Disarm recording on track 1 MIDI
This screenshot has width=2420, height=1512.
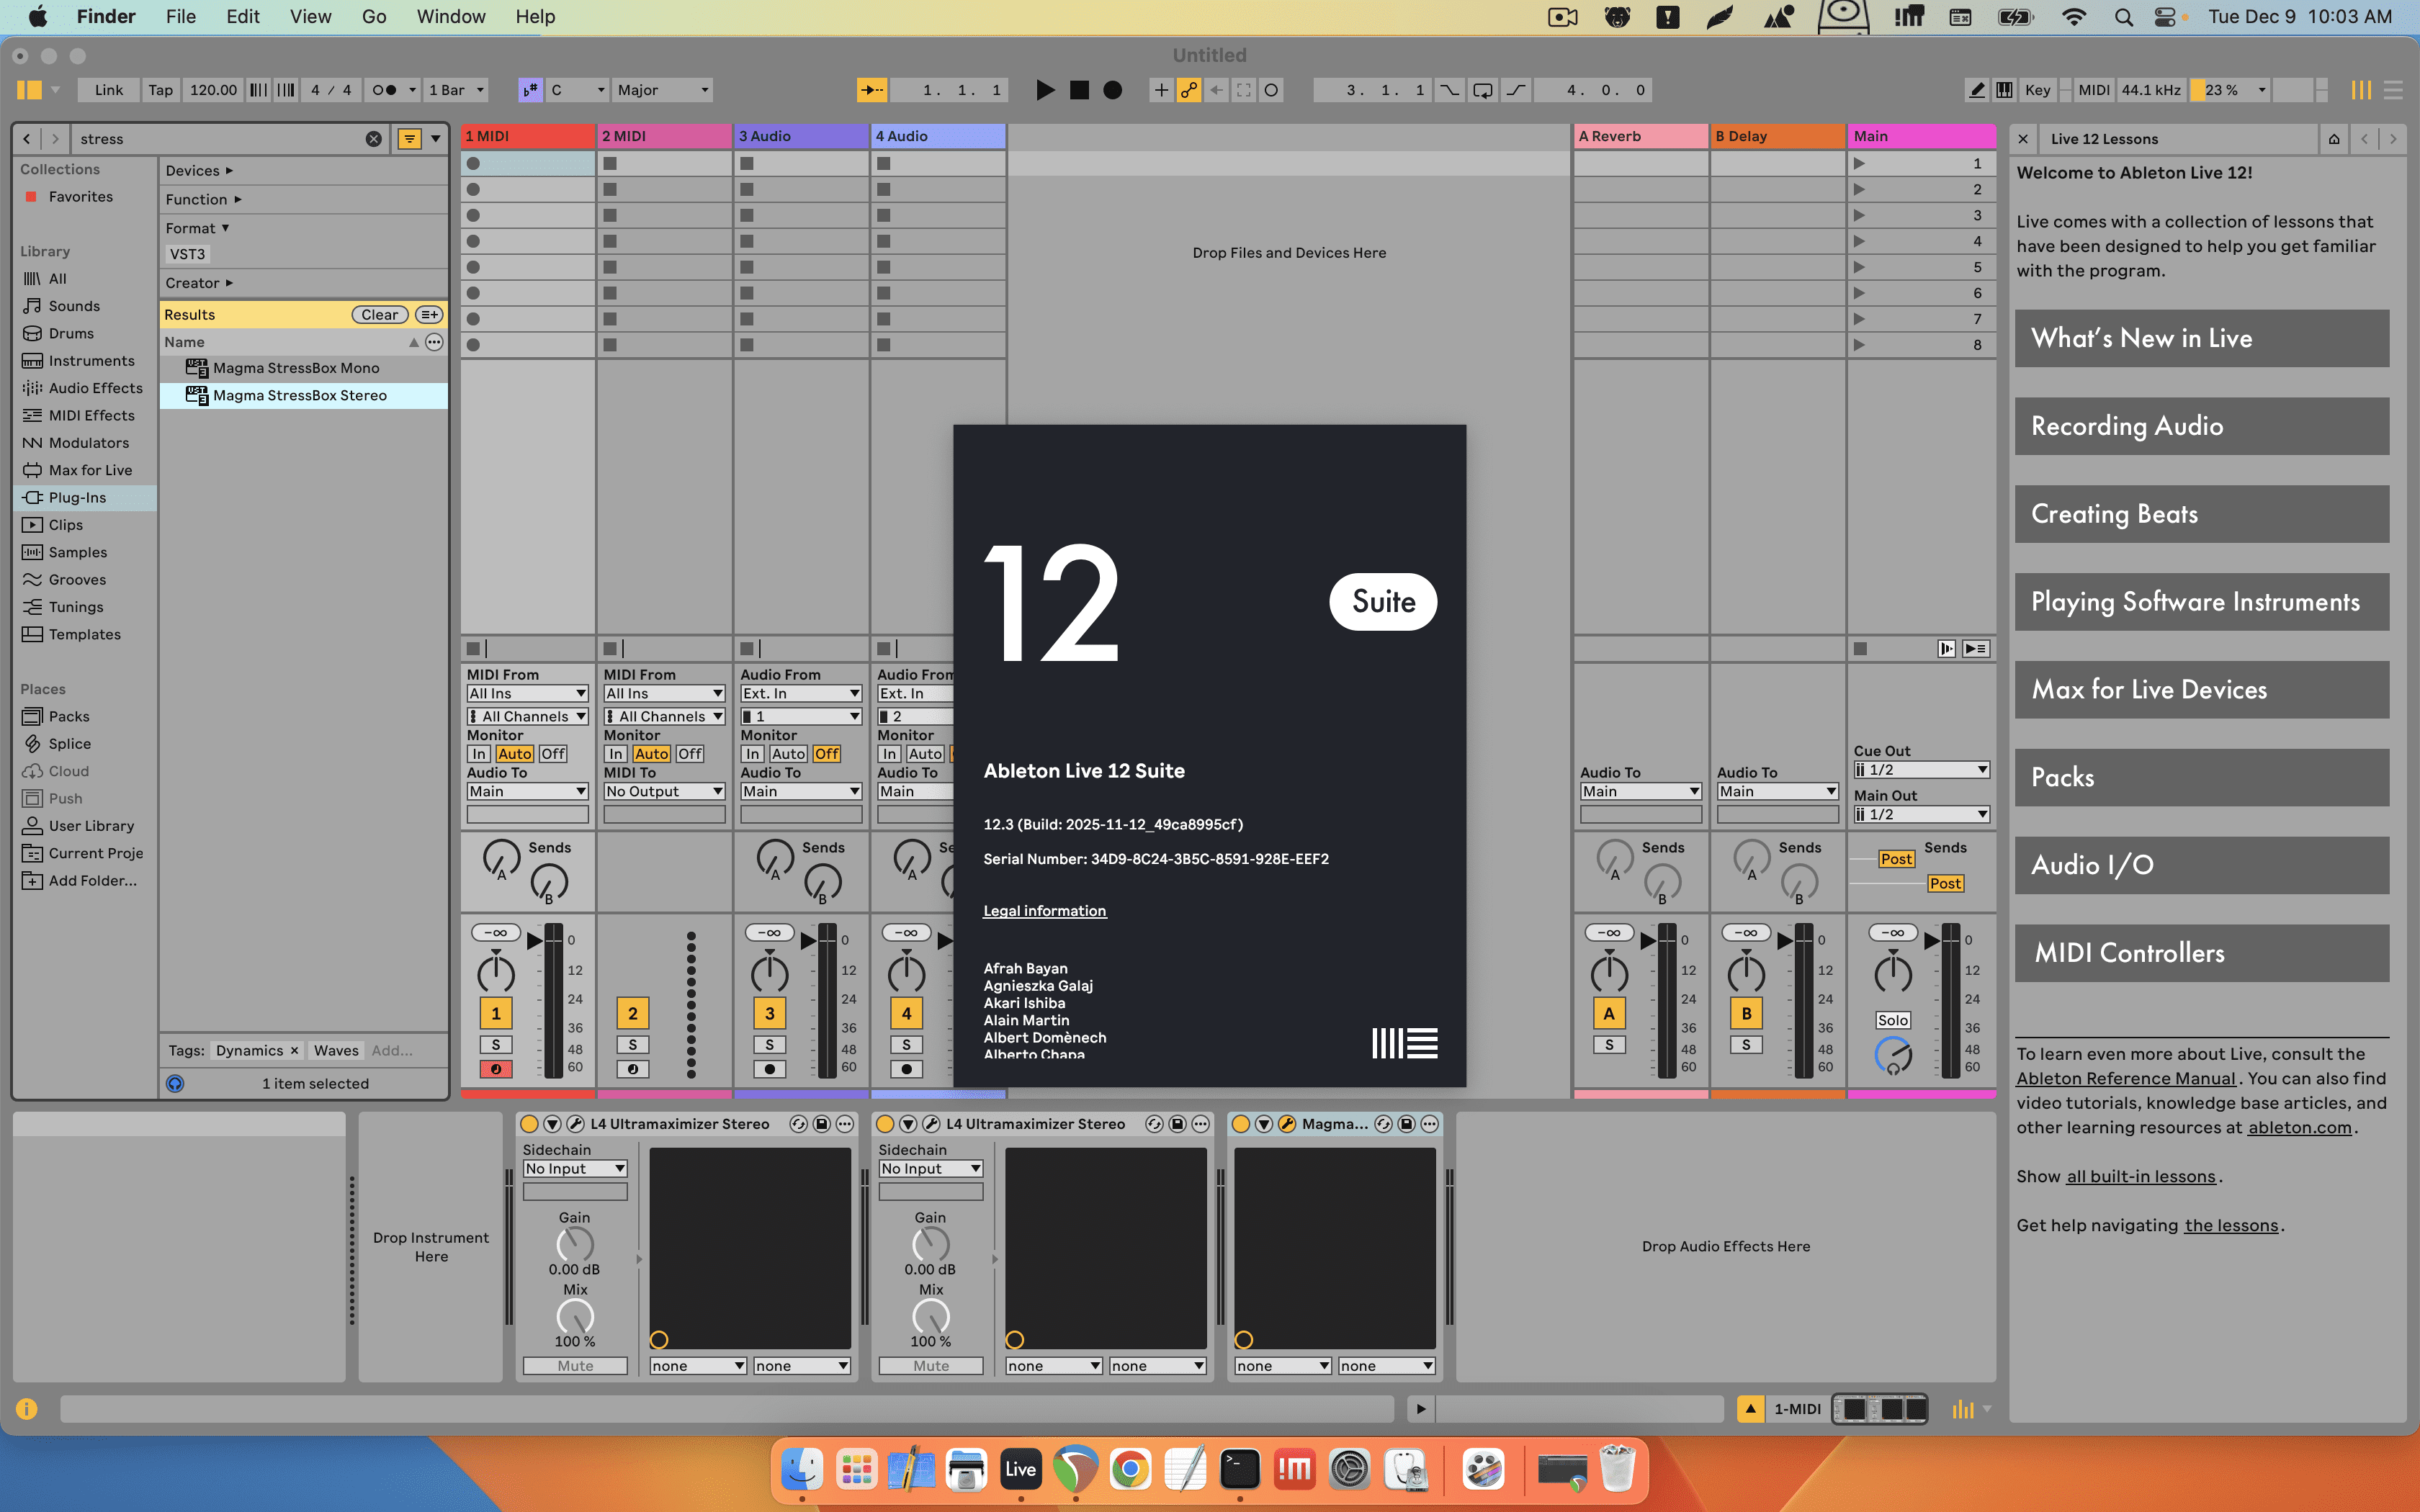497,1068
